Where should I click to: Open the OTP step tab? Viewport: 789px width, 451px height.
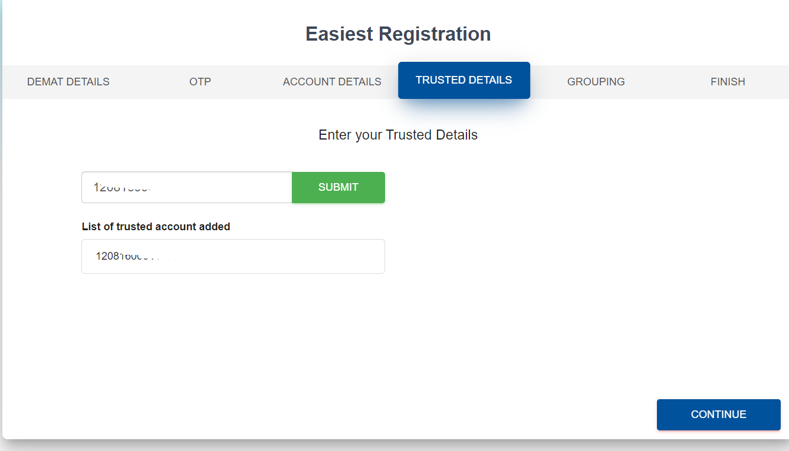(x=200, y=82)
